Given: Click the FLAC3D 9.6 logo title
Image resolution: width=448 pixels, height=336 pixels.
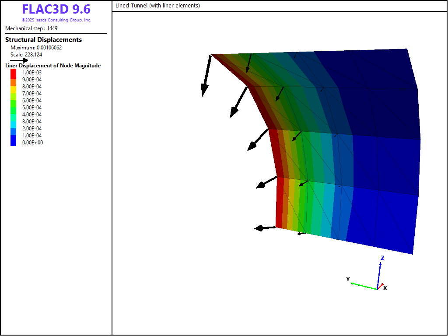Looking at the screenshot, I should [56, 9].
